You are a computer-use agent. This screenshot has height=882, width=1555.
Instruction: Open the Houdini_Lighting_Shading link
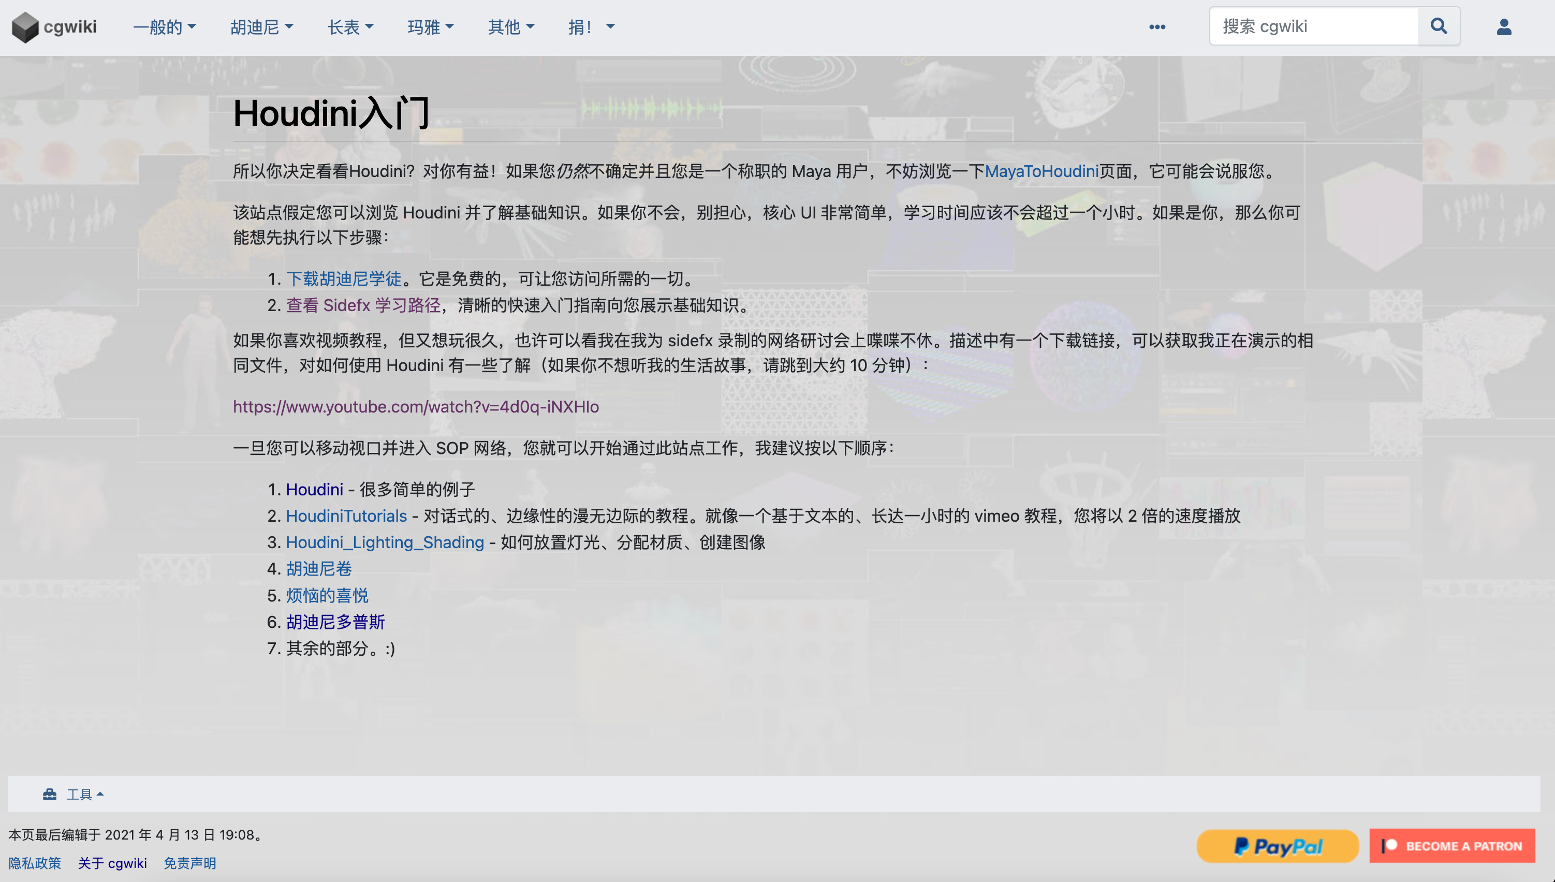385,542
